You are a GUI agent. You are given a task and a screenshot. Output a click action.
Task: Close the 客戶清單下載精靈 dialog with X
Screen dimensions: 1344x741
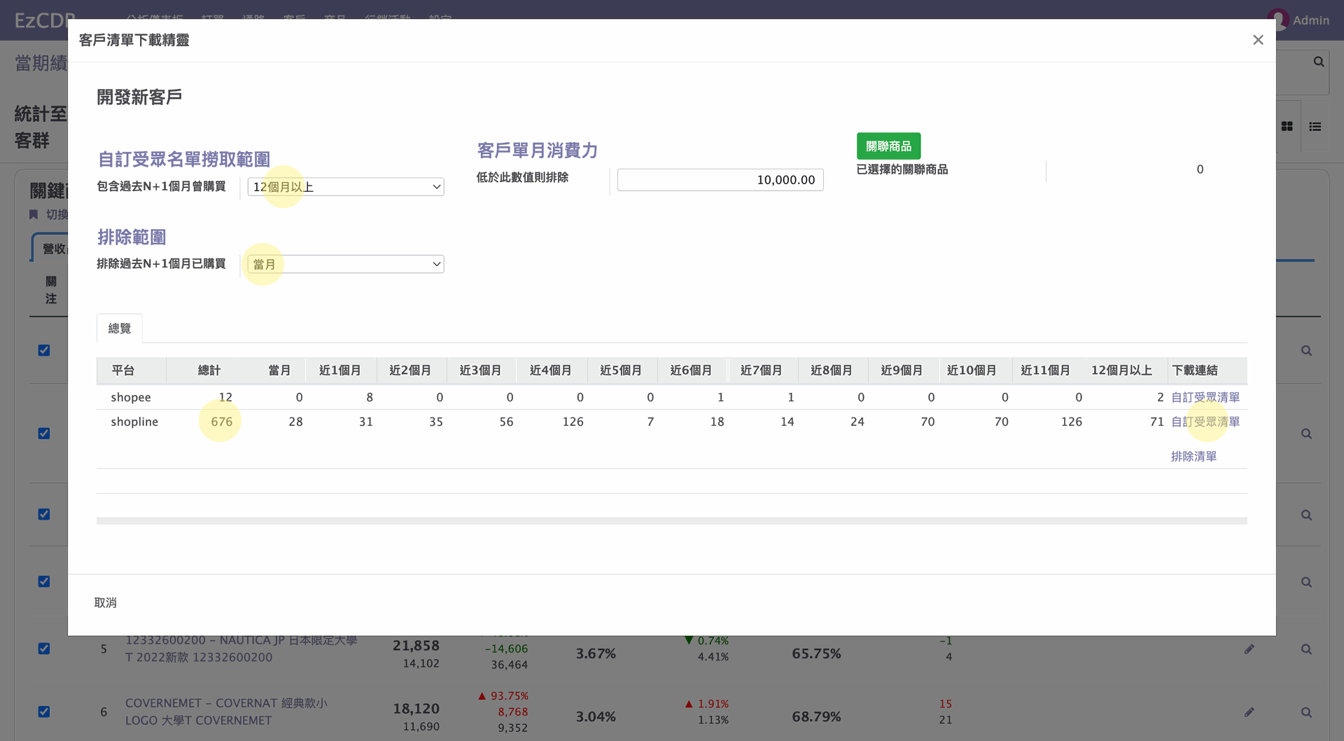[x=1258, y=40]
